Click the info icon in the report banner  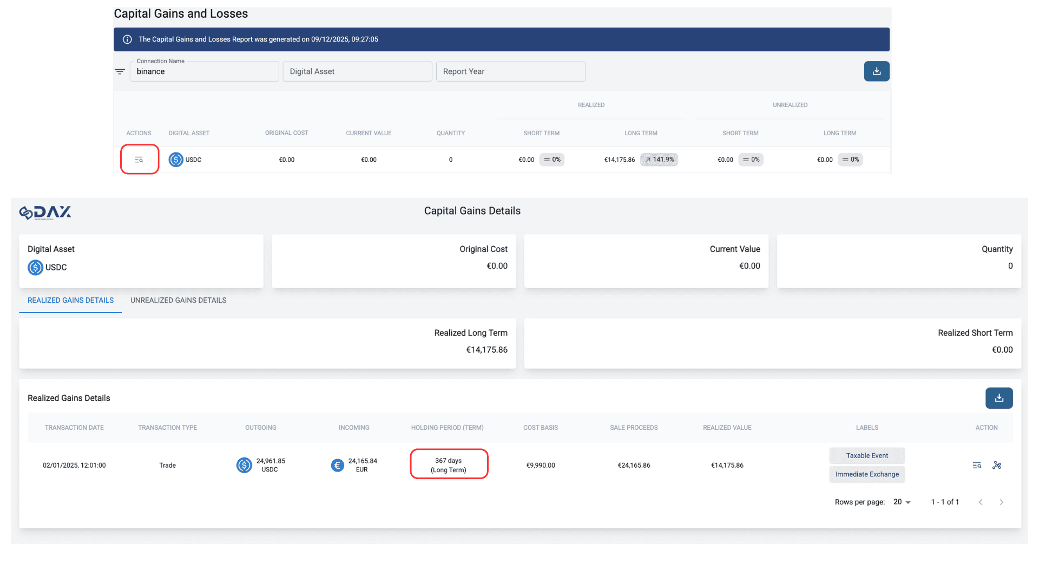[x=127, y=39]
